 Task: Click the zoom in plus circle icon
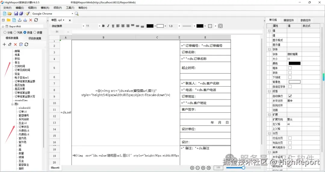(x=192, y=168)
